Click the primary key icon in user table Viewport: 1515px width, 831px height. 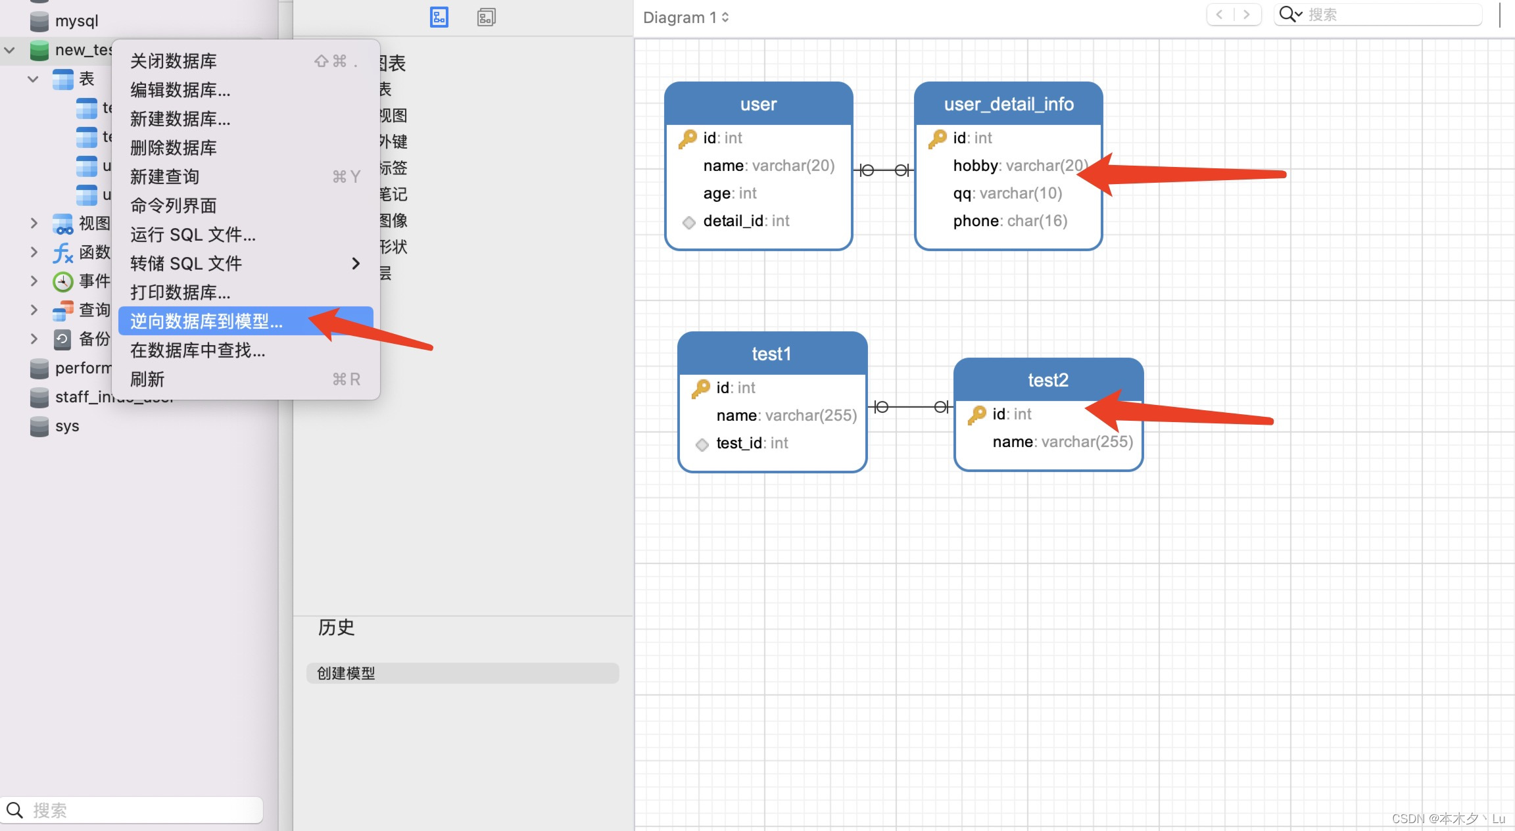(688, 138)
